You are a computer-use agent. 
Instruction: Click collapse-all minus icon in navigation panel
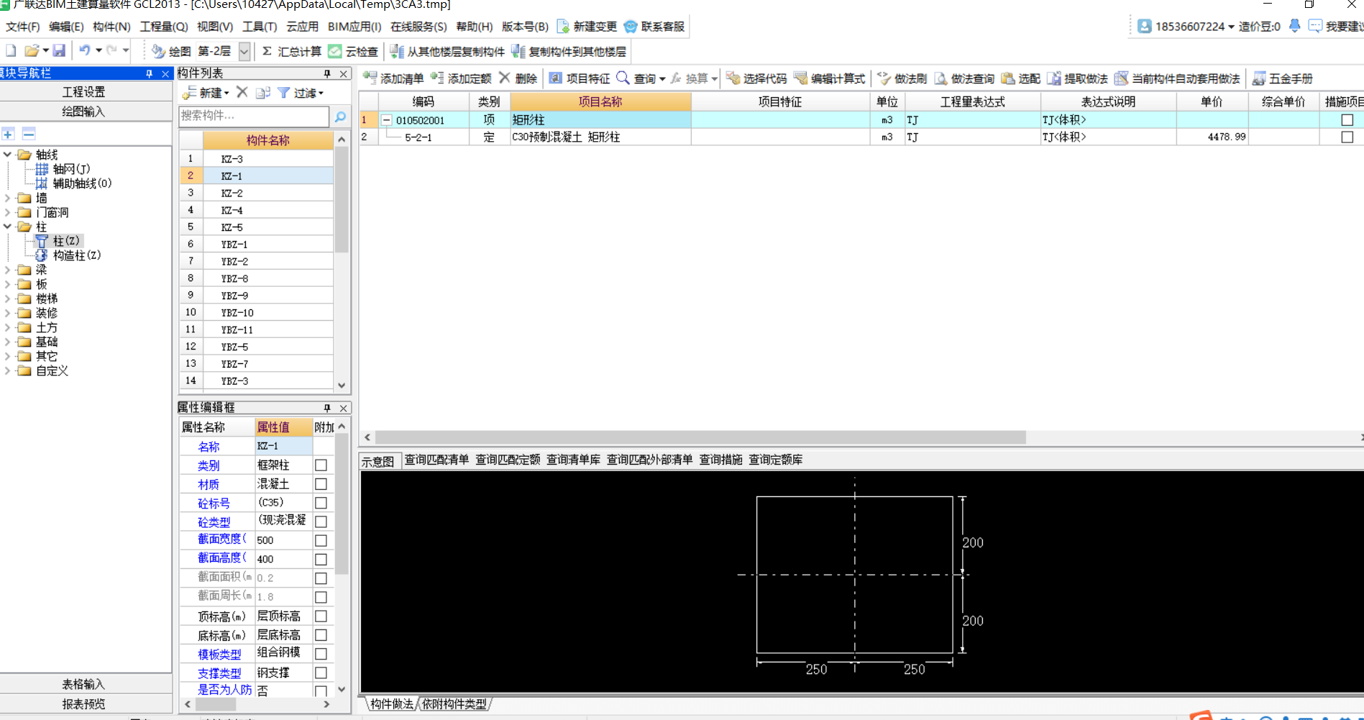[29, 134]
